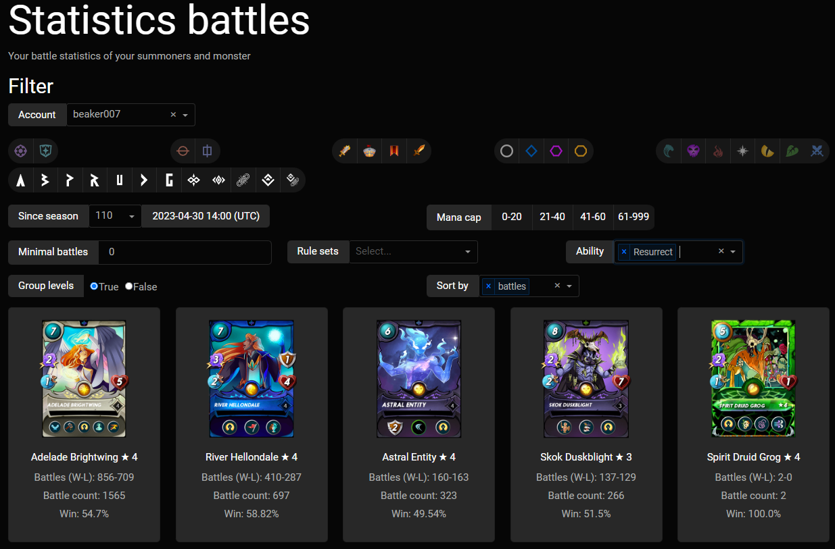Click the 2023-04-30 14:00 (UTC) date label
This screenshot has width=835, height=549.
[206, 216]
